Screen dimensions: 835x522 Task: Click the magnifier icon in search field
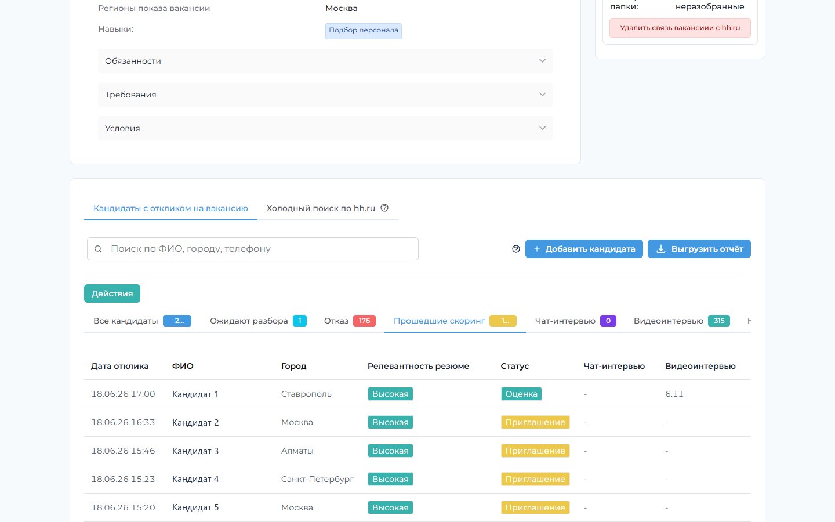99,249
